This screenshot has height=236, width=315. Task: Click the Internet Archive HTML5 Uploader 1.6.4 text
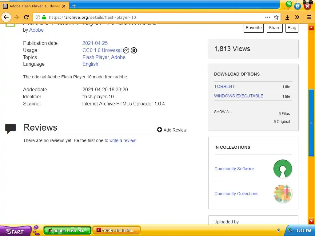[x=124, y=104]
